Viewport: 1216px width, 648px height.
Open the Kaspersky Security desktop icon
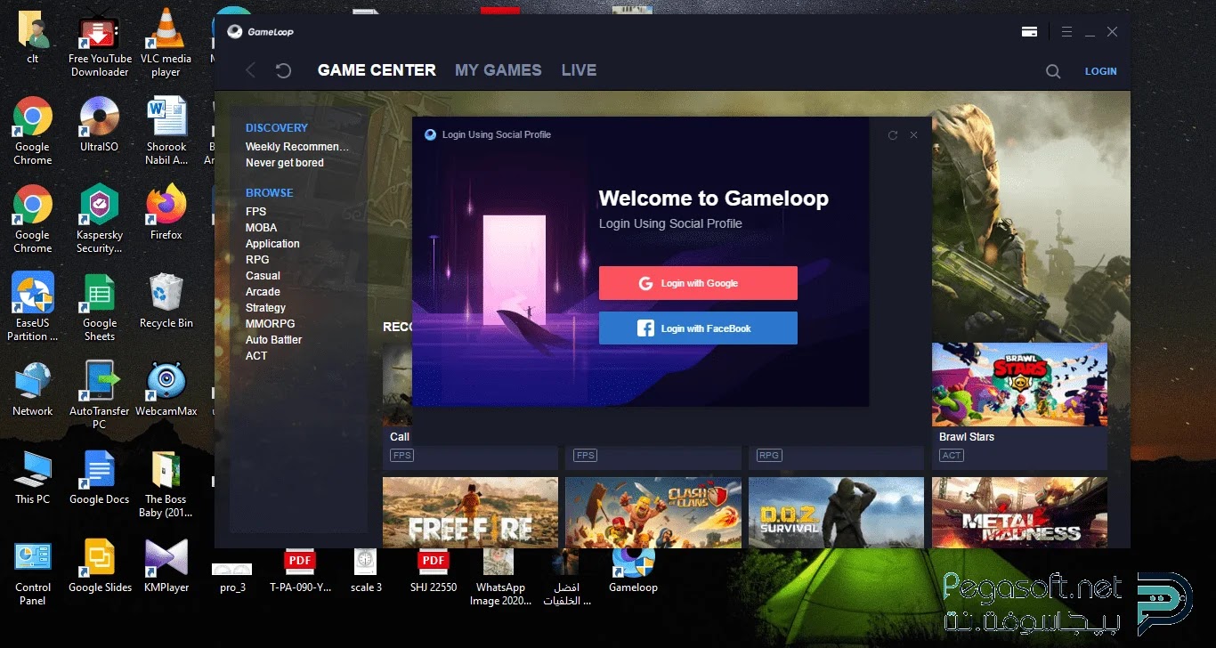click(x=100, y=219)
